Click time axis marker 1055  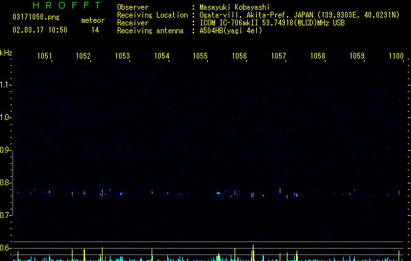tap(200, 56)
